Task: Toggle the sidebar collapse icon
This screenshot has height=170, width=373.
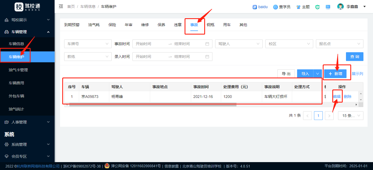Action: coord(61,6)
